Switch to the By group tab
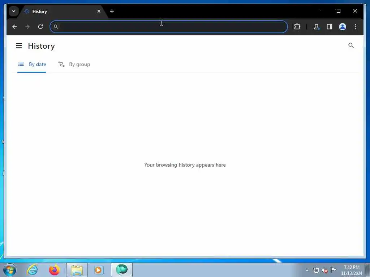This screenshot has height=277, width=370. click(x=74, y=64)
